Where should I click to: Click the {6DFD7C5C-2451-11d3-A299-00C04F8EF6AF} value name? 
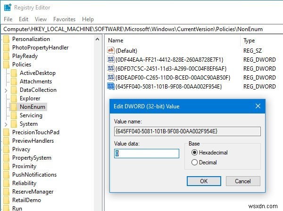pyautogui.click(x=171, y=69)
